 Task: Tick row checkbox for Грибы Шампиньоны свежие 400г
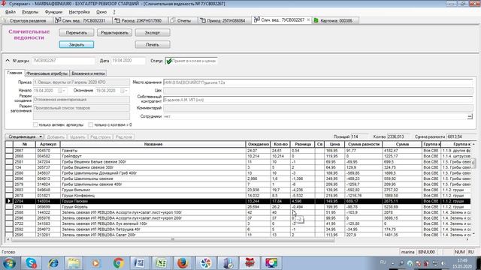click(x=9, y=184)
